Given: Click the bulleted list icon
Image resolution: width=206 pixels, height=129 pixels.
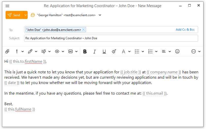Looking at the screenshot, I should (x=137, y=51).
